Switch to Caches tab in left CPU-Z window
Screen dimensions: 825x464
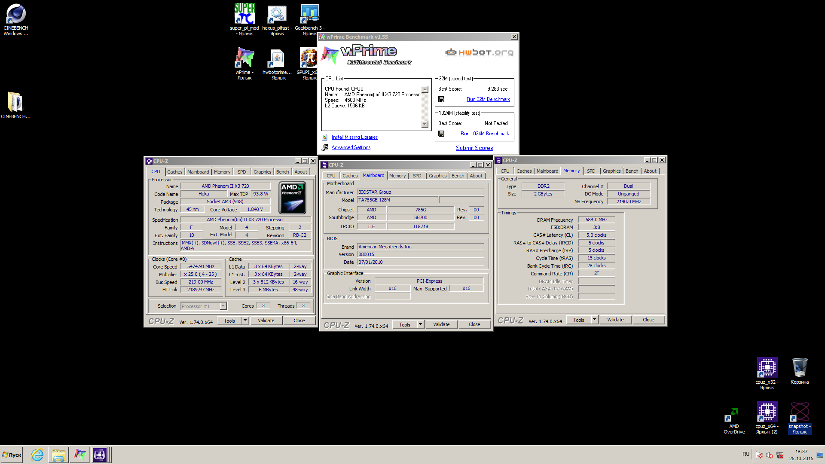point(174,172)
